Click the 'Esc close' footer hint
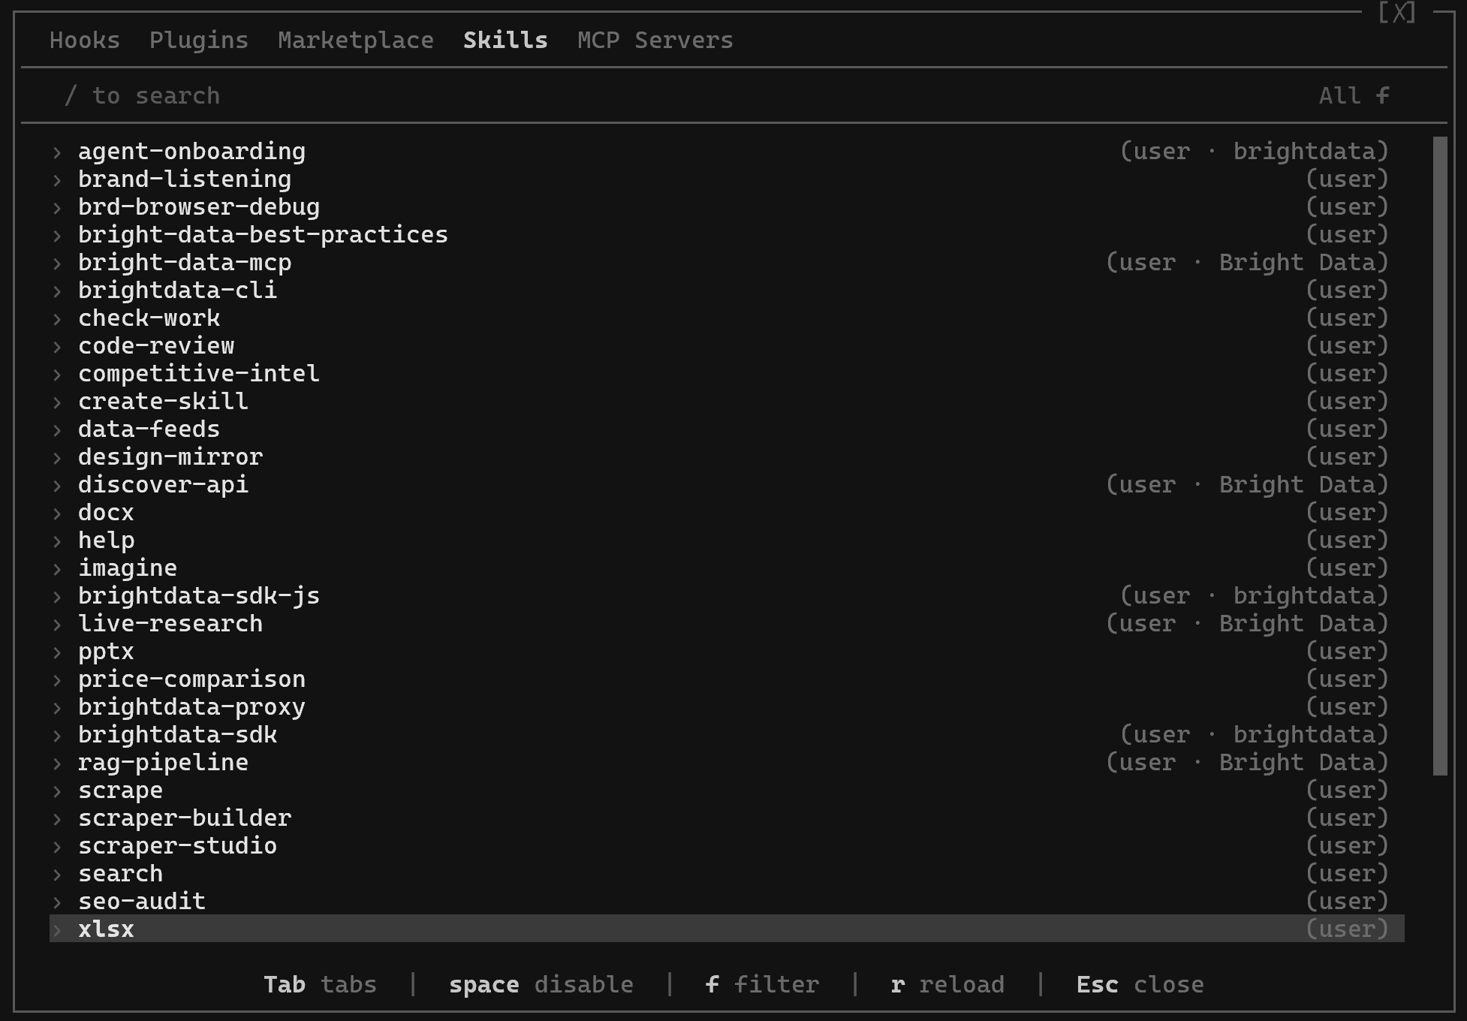Viewport: 1467px width, 1021px height. [1140, 985]
